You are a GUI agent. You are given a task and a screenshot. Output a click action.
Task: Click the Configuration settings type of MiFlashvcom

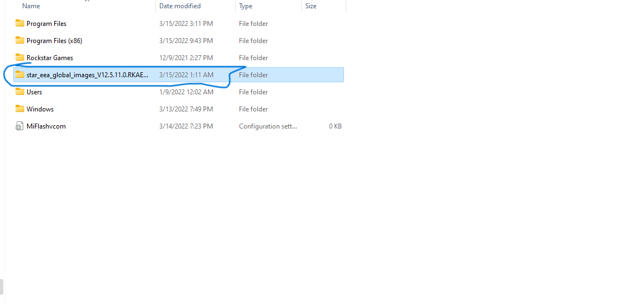(268, 126)
